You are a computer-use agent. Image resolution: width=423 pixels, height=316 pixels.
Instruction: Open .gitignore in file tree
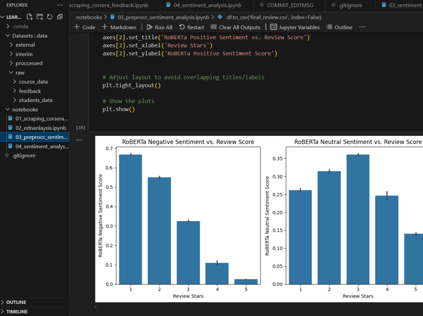(35, 156)
